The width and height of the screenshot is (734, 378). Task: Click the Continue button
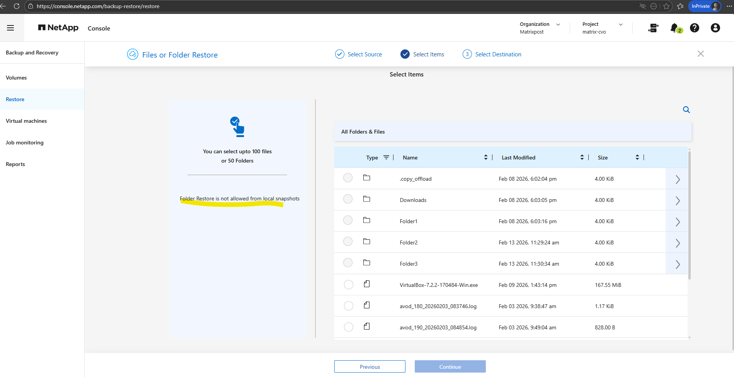point(450,366)
